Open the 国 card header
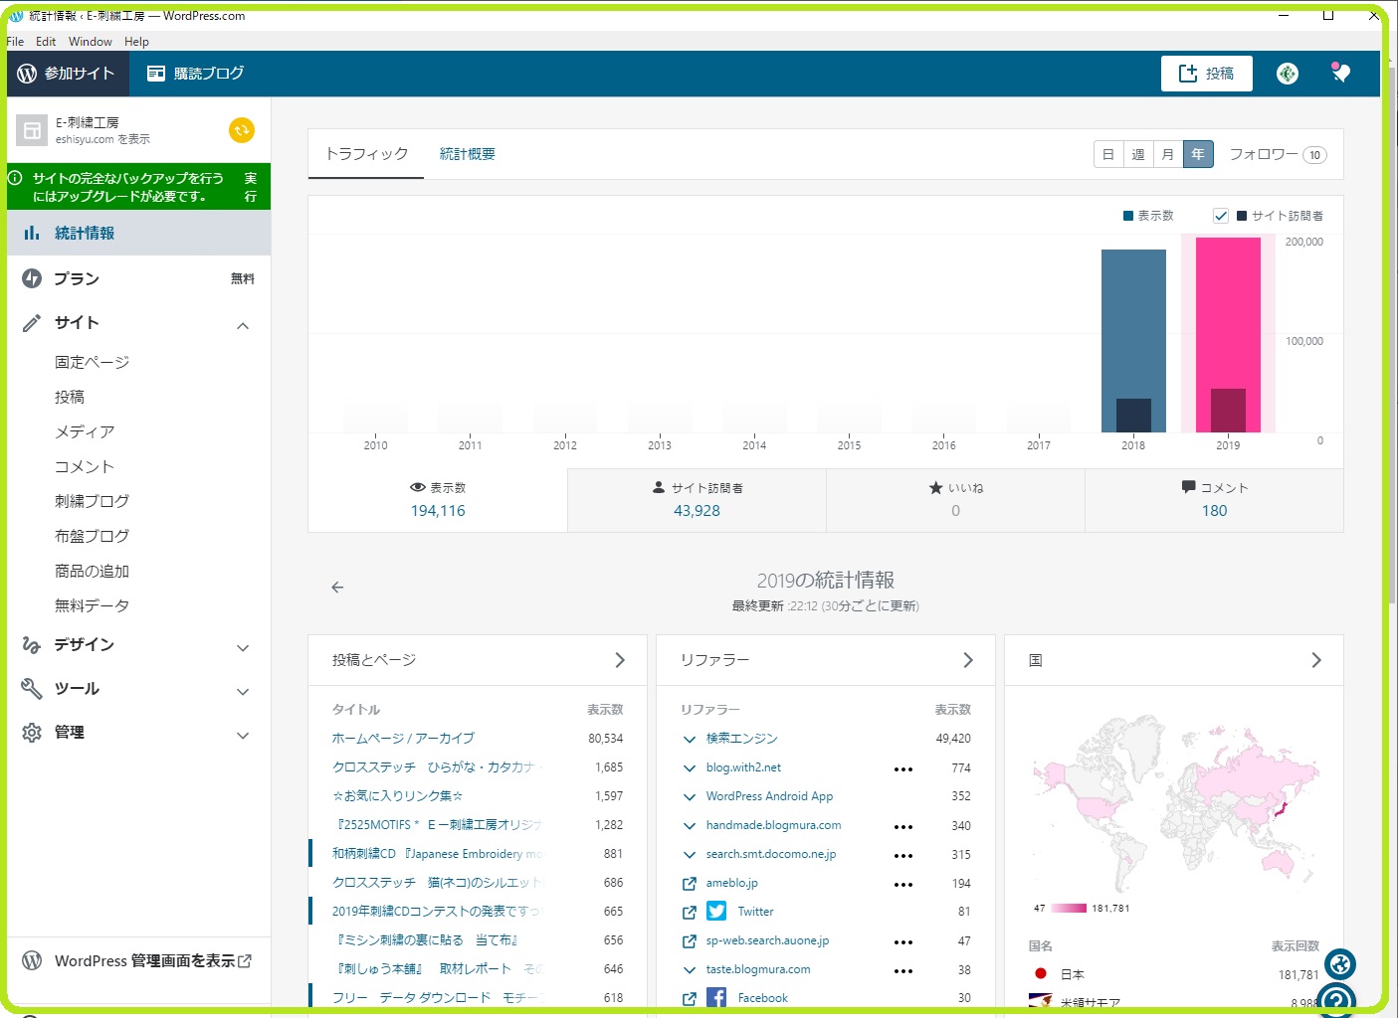 (x=1174, y=660)
